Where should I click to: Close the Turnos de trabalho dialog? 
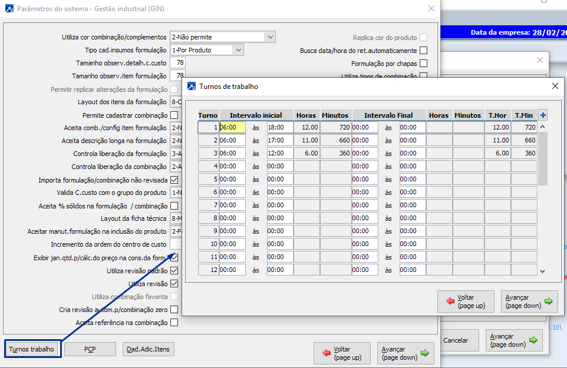[554, 87]
